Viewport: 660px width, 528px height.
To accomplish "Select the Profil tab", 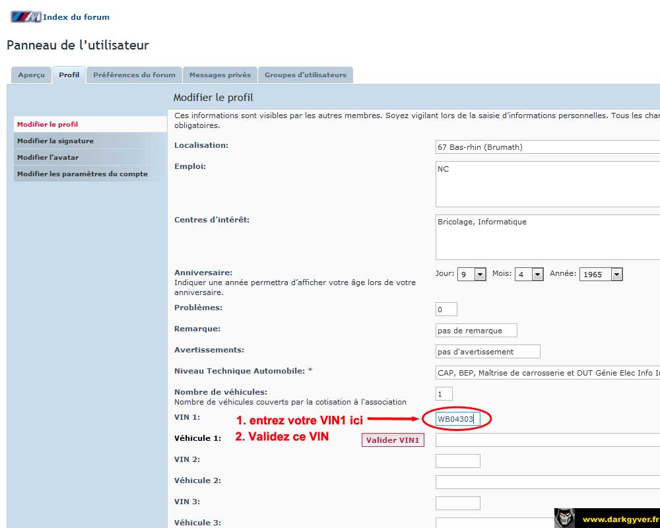I will tap(69, 75).
